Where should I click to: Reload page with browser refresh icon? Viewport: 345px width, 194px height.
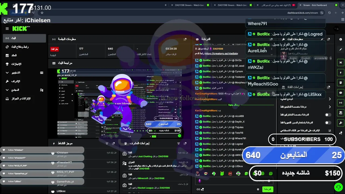[x=329, y=13]
